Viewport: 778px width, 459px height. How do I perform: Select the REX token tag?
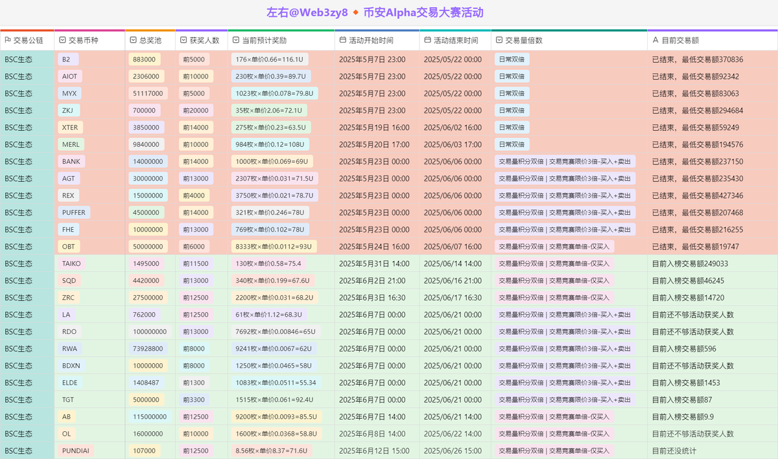pos(69,196)
